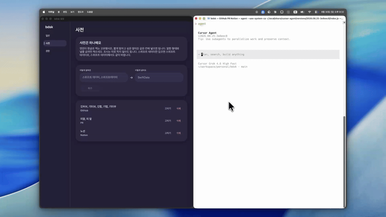386x217 pixels.
Task: Open Control Center from the menu bar
Action: coord(316,12)
